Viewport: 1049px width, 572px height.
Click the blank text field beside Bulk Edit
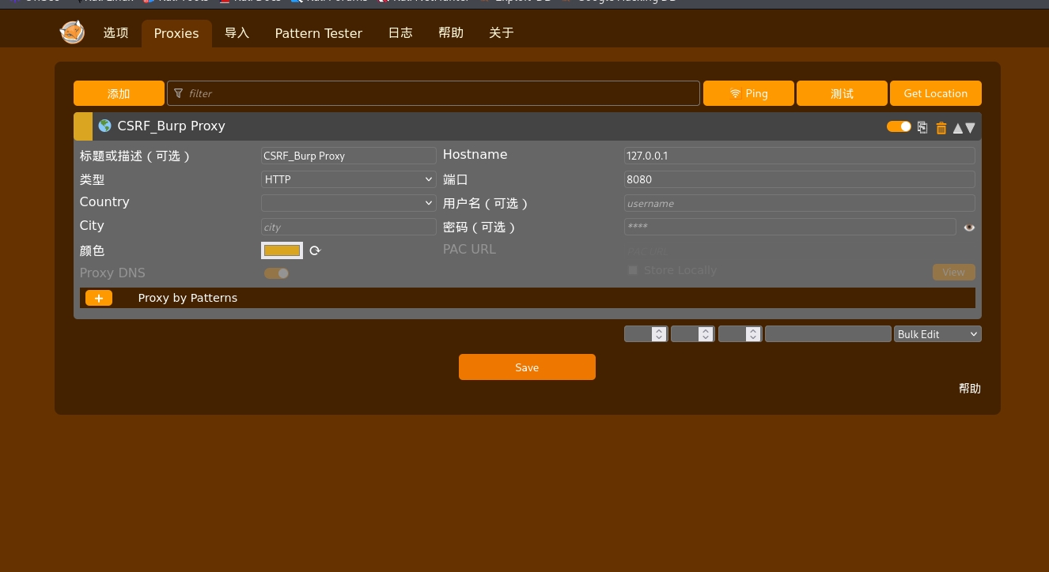(828, 334)
